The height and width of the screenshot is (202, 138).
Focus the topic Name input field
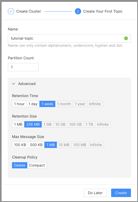(69, 38)
